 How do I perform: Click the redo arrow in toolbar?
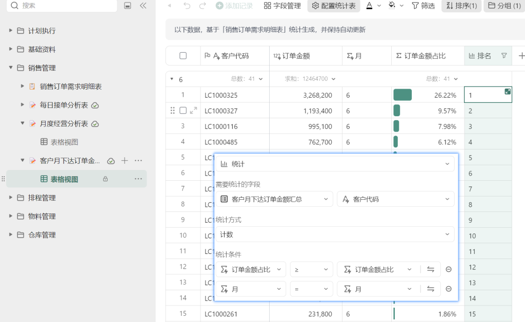pyautogui.click(x=203, y=6)
